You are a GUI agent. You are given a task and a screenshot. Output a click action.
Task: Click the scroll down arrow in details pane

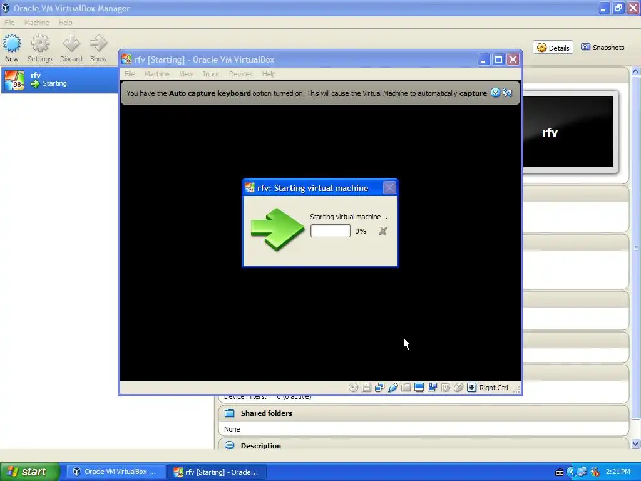[635, 444]
